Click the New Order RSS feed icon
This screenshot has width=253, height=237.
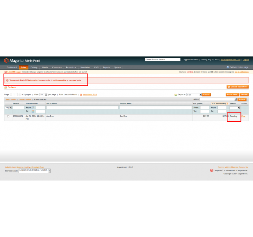click(x=81, y=94)
